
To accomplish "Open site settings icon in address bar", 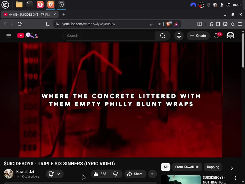I will (57, 24).
